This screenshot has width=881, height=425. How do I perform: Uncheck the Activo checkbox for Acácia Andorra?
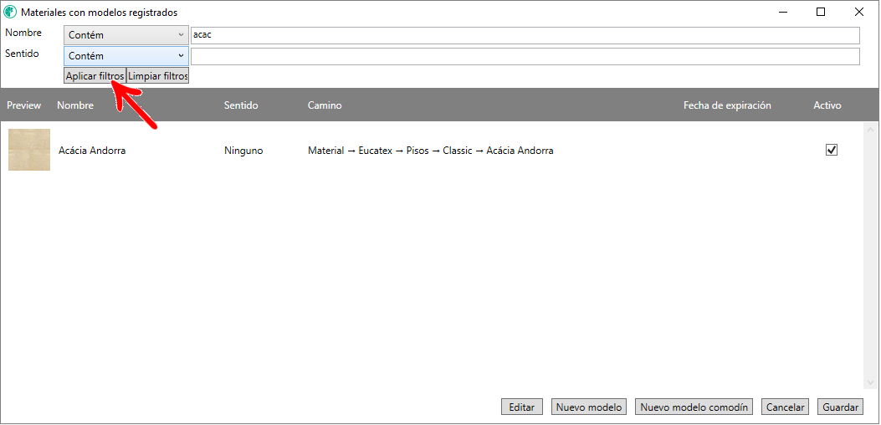pyautogui.click(x=832, y=150)
